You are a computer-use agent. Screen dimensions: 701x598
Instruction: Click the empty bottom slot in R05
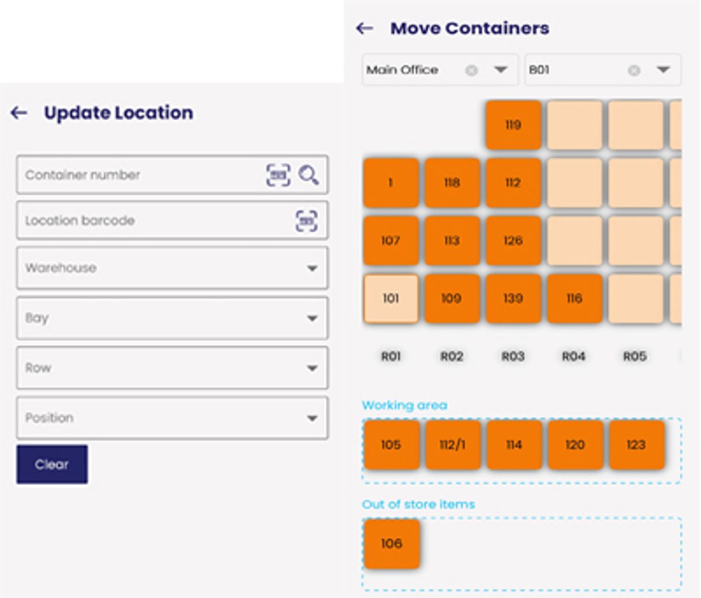636,298
